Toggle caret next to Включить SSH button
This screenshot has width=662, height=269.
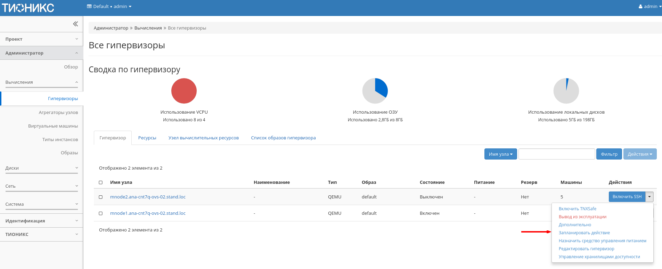coord(649,197)
